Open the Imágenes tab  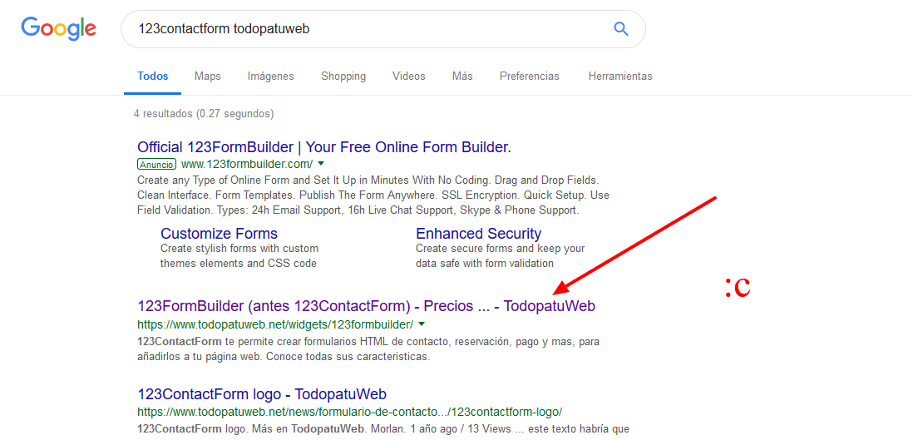point(271,77)
